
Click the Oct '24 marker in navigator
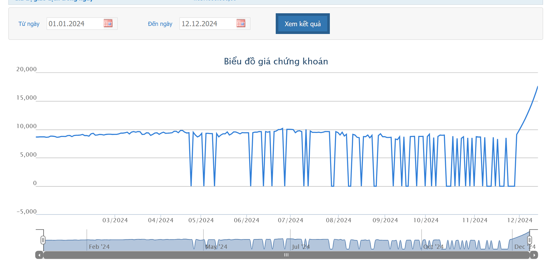(x=433, y=247)
